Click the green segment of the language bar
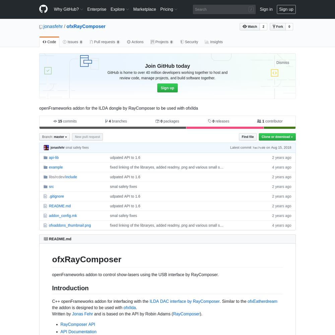 (x=280, y=128)
